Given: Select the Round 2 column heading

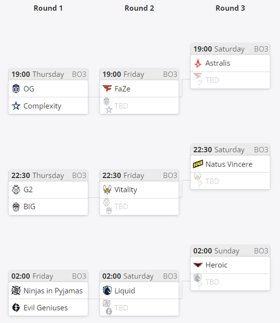Looking at the screenshot, I should pyautogui.click(x=139, y=8).
